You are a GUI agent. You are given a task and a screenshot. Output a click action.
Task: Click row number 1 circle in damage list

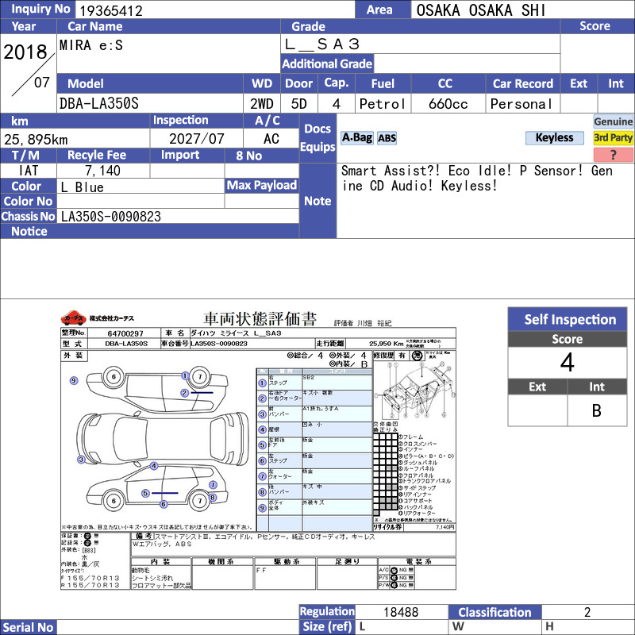tap(262, 383)
